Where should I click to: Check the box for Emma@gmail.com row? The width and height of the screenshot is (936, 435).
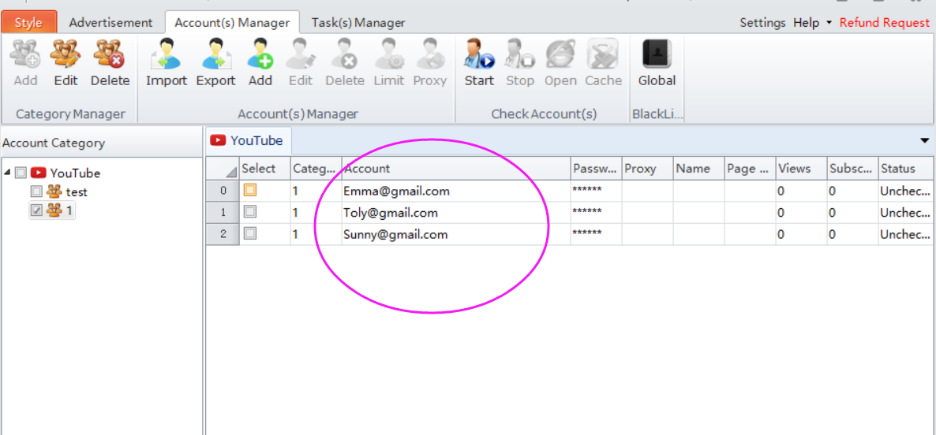tap(249, 190)
